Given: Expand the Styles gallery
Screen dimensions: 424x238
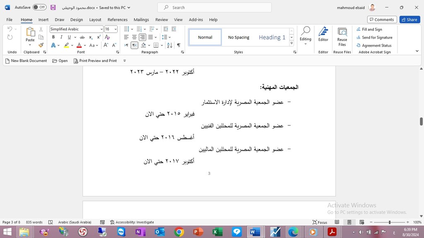Looking at the screenshot, I should point(291,43).
